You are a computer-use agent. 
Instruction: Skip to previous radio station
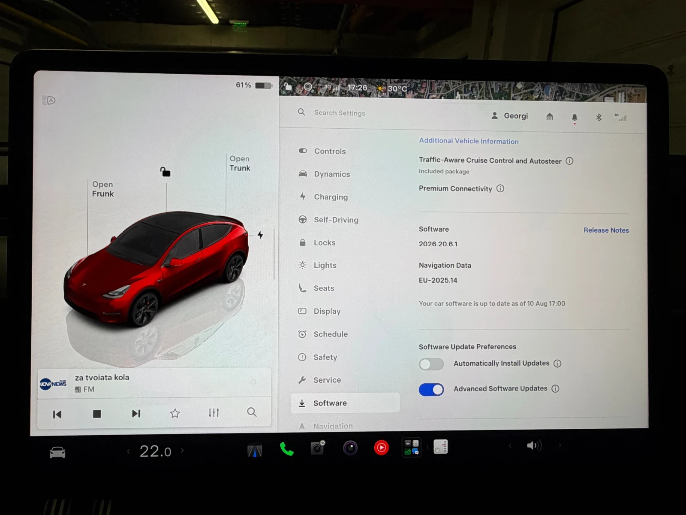tap(57, 414)
